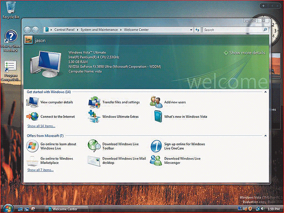Click Sign up online for Windows Live OneCare
Screen dimensions: 284x213
coord(185,146)
